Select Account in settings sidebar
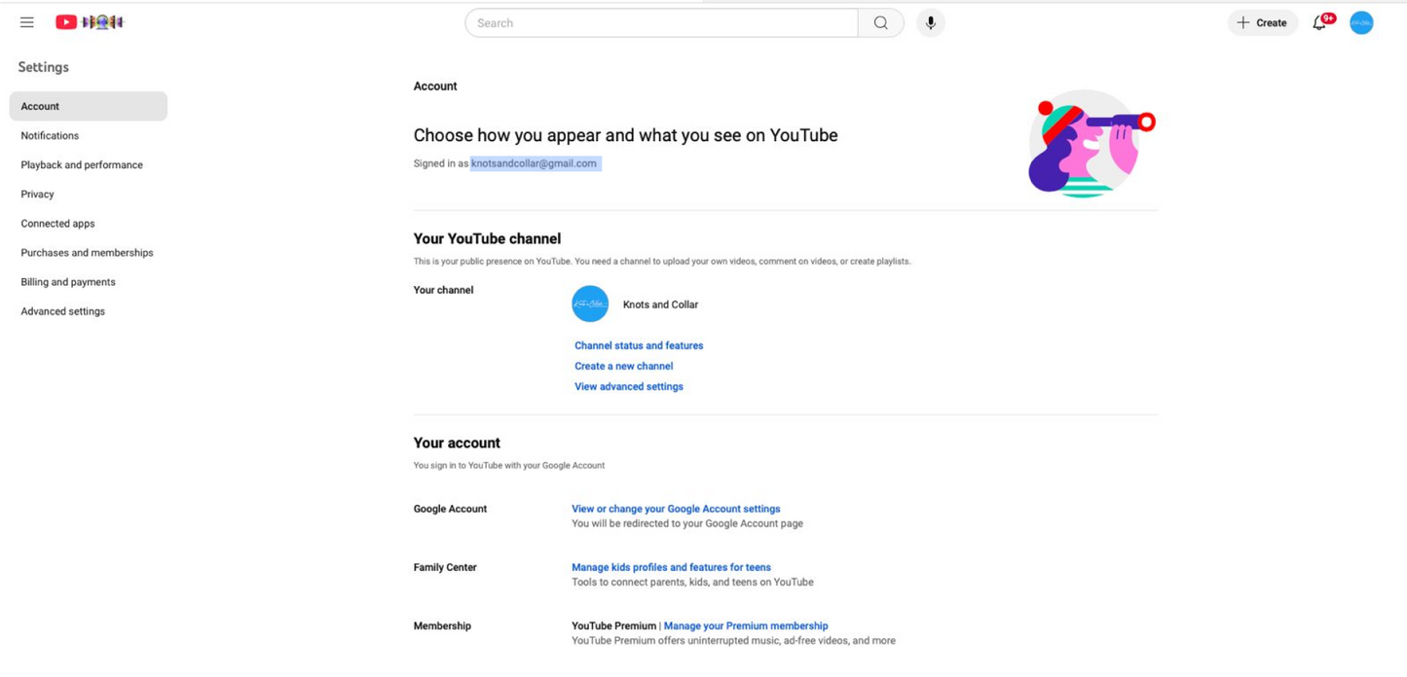The height and width of the screenshot is (677, 1407). (88, 106)
